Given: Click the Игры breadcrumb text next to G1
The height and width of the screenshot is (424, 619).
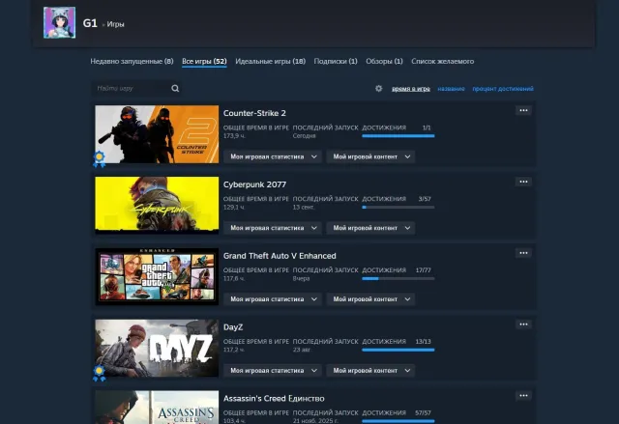Looking at the screenshot, I should [x=115, y=24].
